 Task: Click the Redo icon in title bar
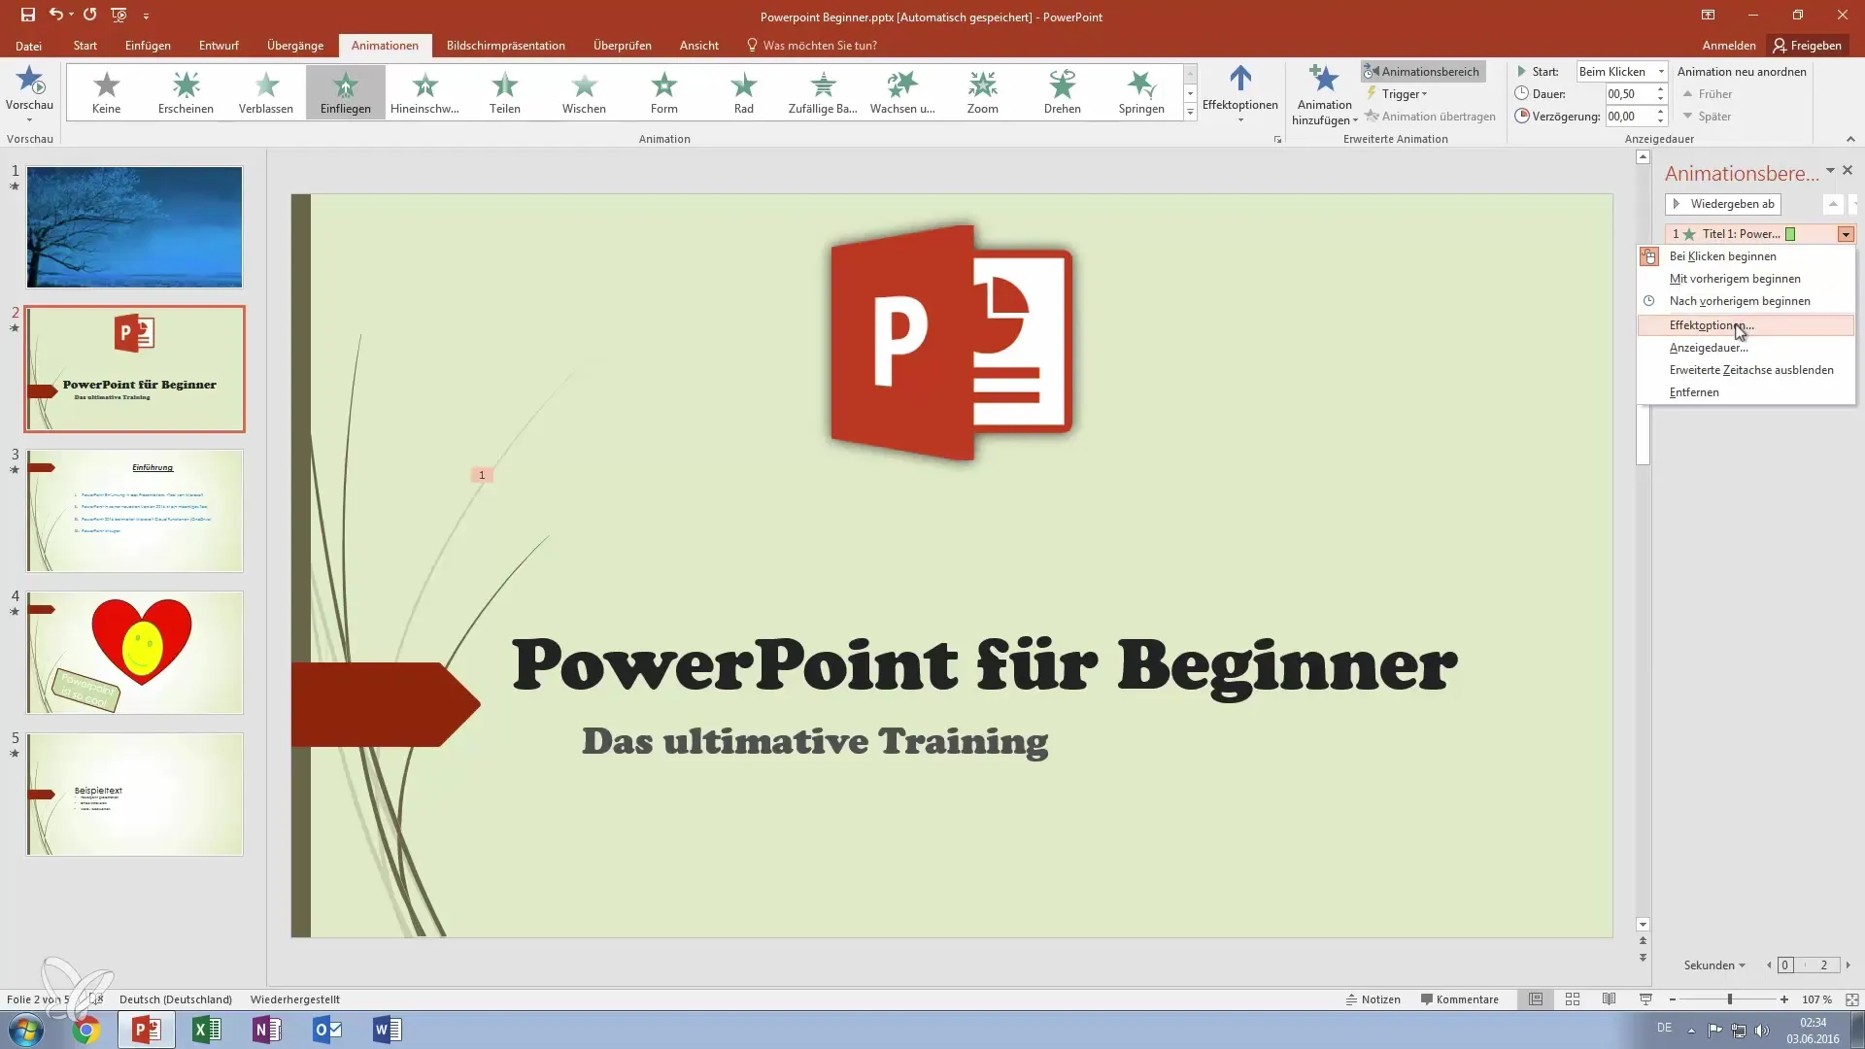pyautogui.click(x=89, y=15)
